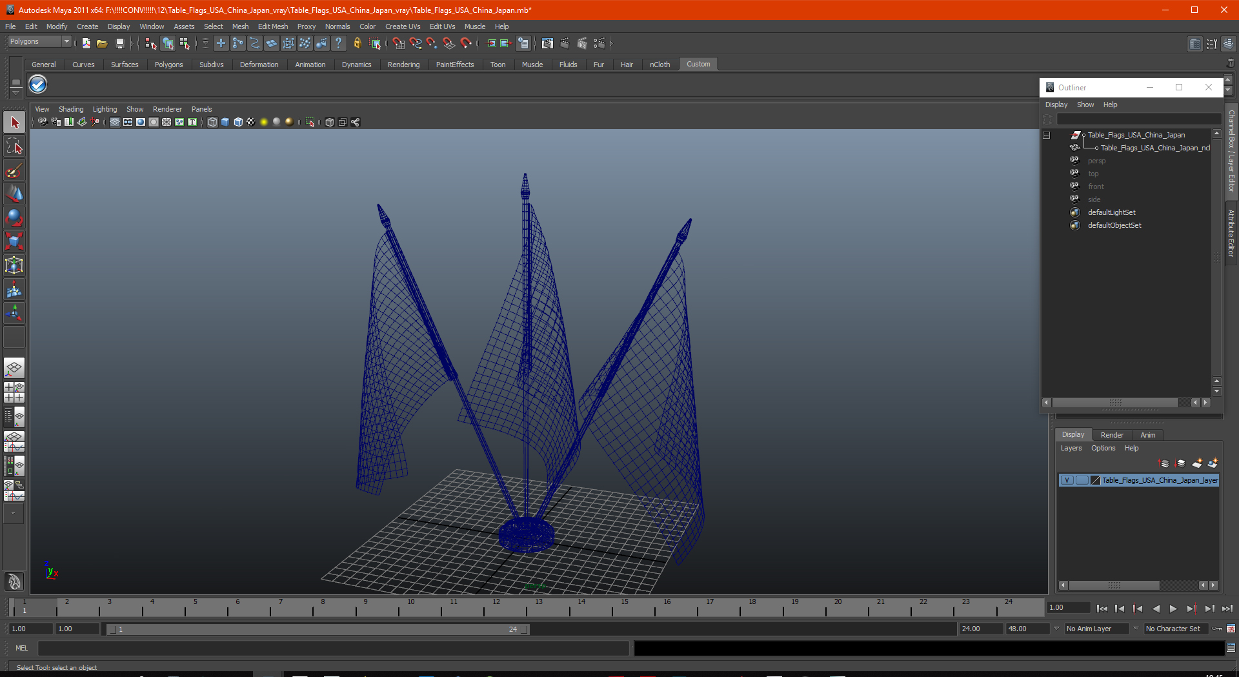Image resolution: width=1239 pixels, height=677 pixels.
Task: Click the Maya logo button at sidebar bottom
Action: [14, 581]
